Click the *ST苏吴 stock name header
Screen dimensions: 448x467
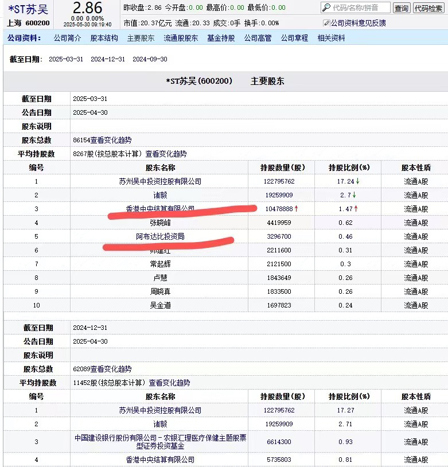(28, 9)
